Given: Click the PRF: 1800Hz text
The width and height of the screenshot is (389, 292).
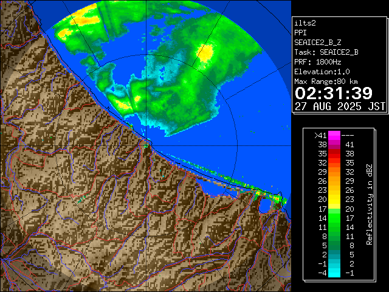Looking at the screenshot, I should point(318,61).
